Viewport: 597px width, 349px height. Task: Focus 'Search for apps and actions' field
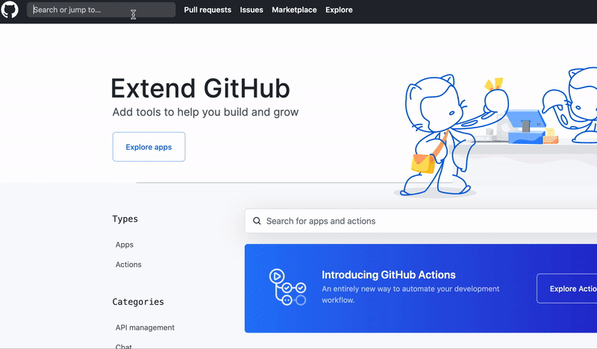(421, 221)
